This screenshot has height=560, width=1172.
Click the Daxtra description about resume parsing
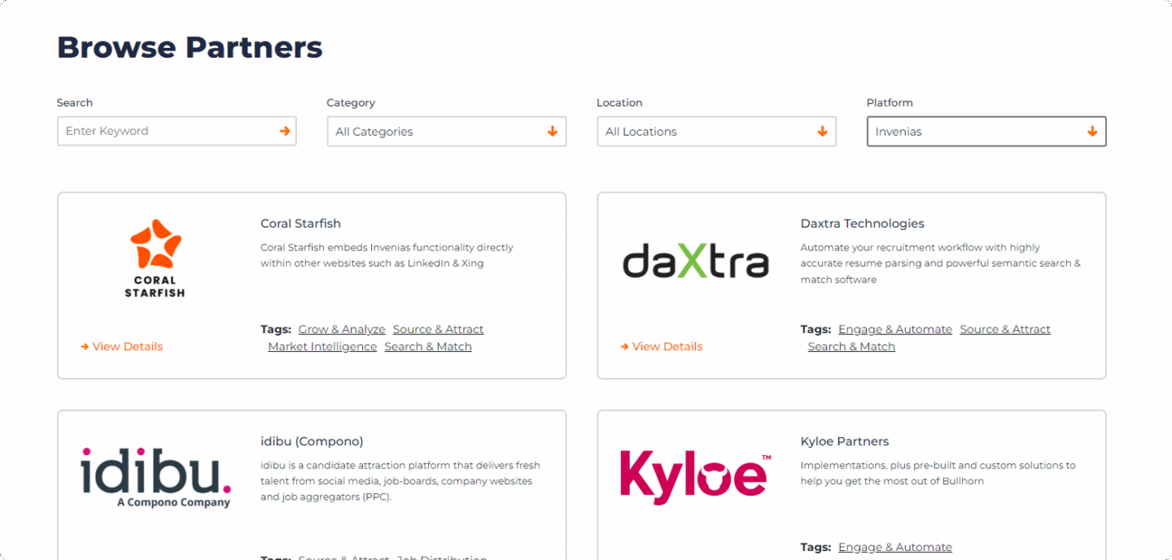pyautogui.click(x=941, y=263)
